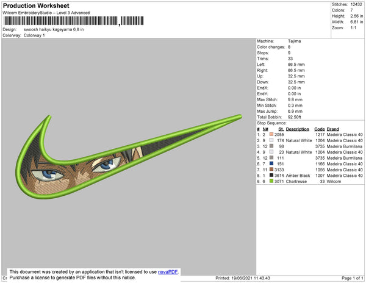Select stitch count 2055 in stop 1
366x283 pixels.
(279, 135)
